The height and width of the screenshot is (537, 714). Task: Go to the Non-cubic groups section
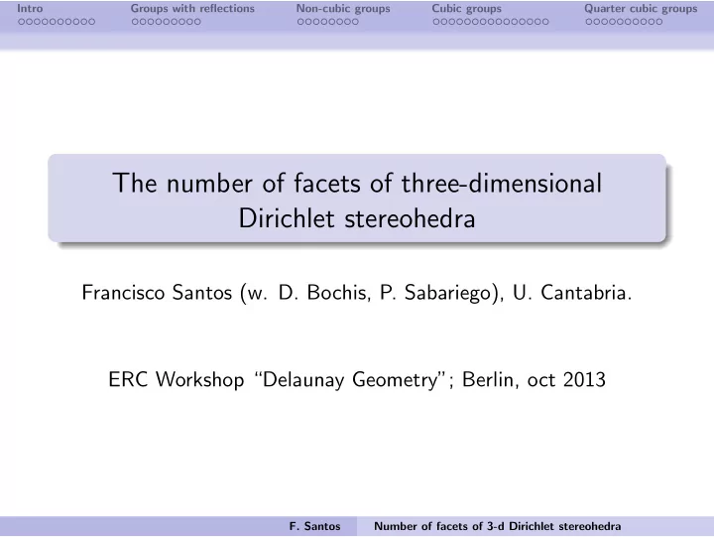click(343, 9)
